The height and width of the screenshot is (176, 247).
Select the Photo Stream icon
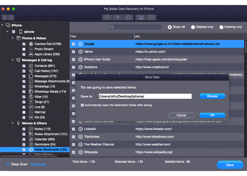(x=31, y=49)
